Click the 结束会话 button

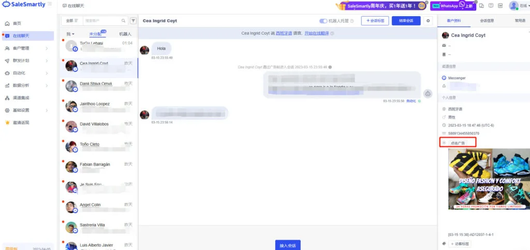[x=406, y=21]
